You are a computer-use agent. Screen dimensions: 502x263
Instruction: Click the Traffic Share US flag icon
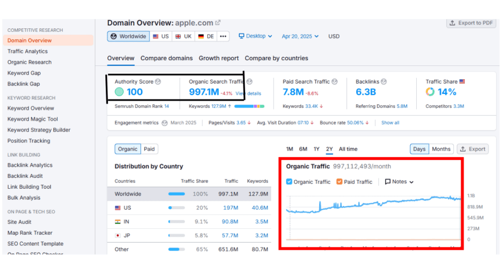(462, 81)
